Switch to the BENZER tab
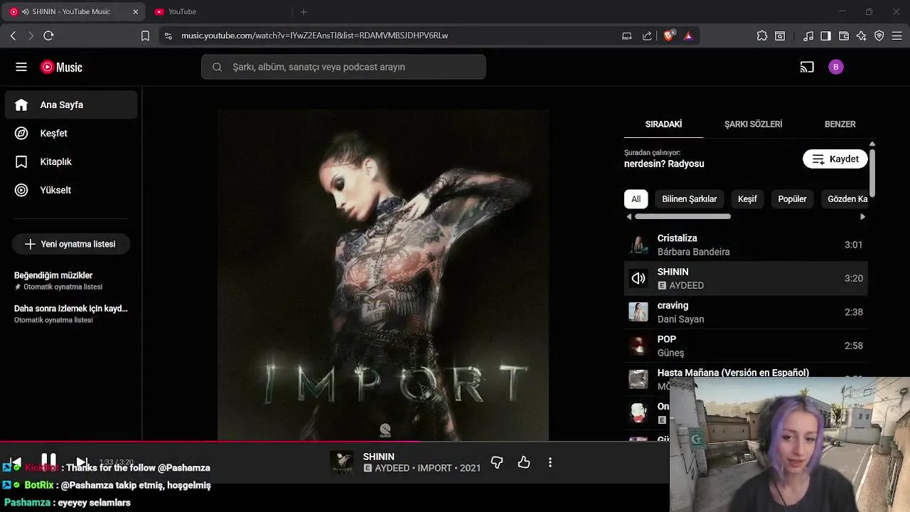 840,124
